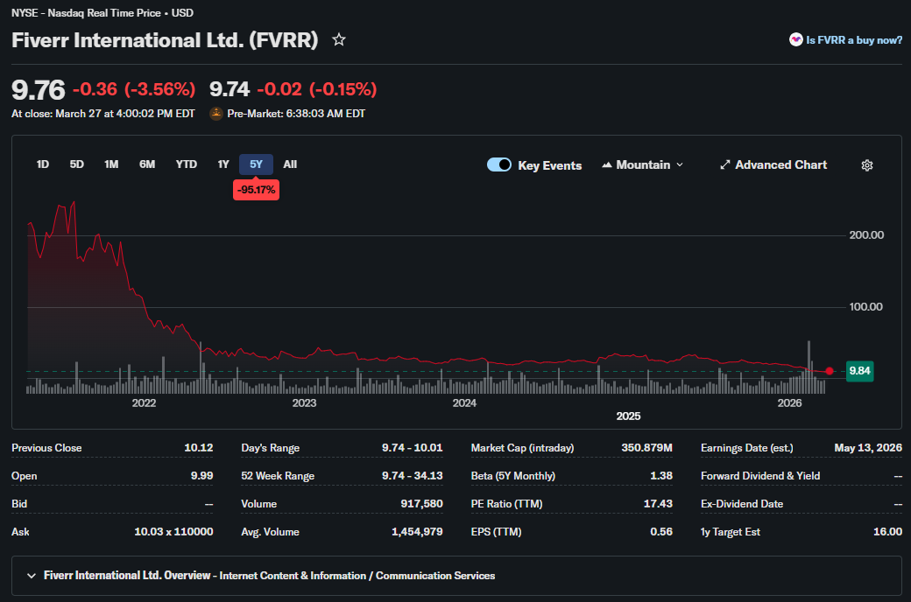Add FVRR to watchlist via star icon
911x602 pixels.
click(x=339, y=39)
